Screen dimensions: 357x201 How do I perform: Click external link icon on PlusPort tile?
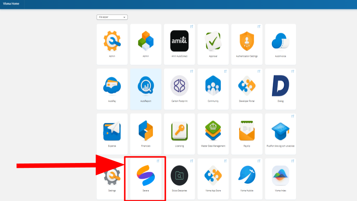coord(293,116)
